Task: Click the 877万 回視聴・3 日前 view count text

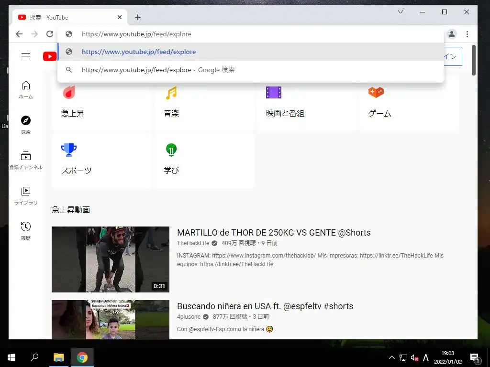Action: pos(241,317)
